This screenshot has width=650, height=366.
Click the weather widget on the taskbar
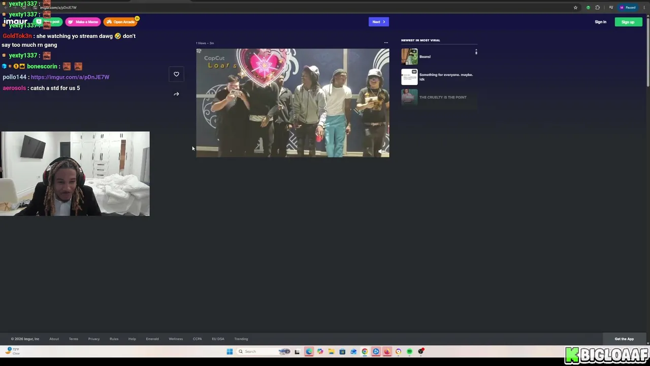click(x=13, y=351)
